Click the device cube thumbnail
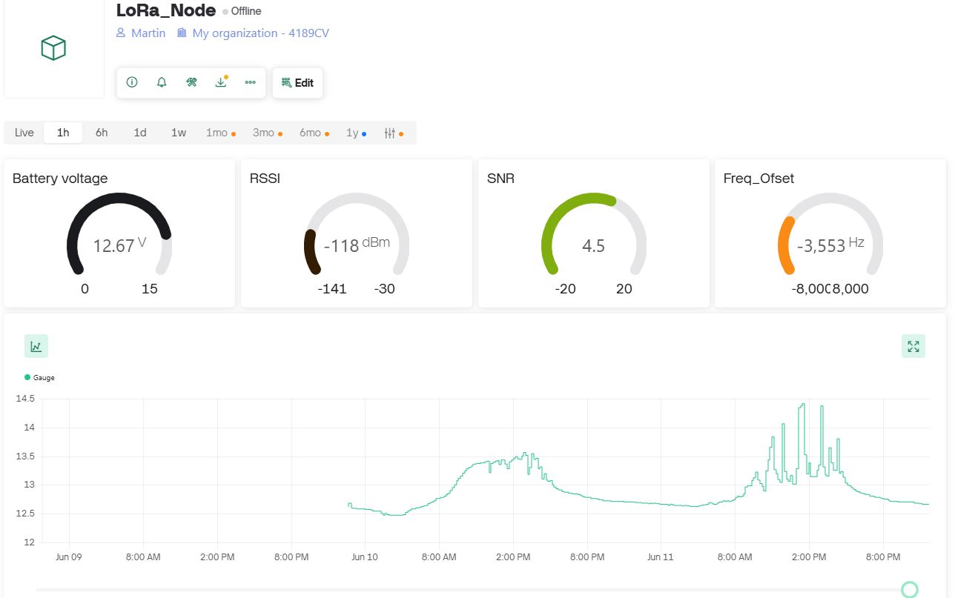Screen dimensions: 955x598 (x=53, y=49)
